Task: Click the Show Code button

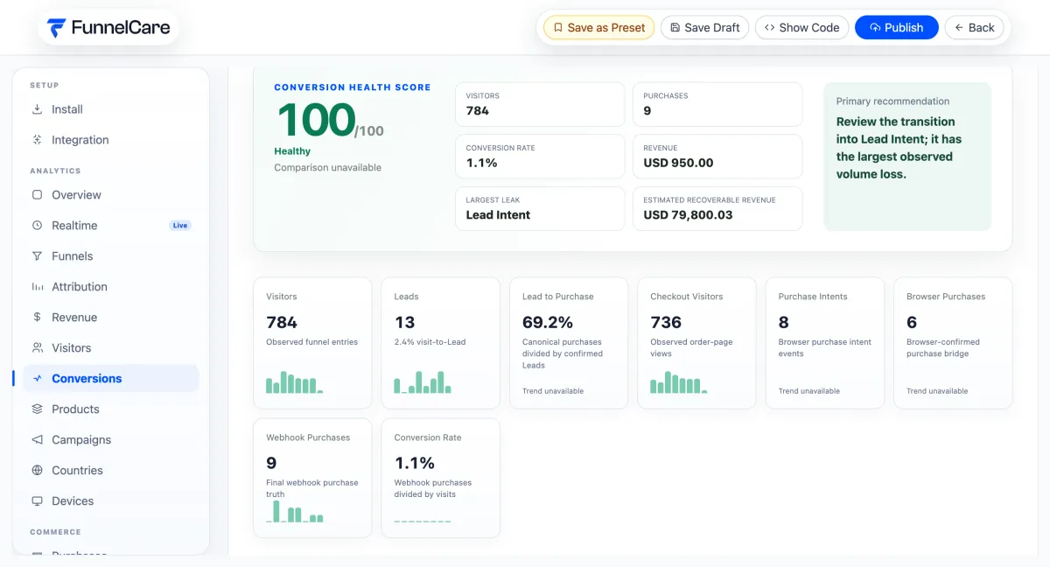Action: 802,28
